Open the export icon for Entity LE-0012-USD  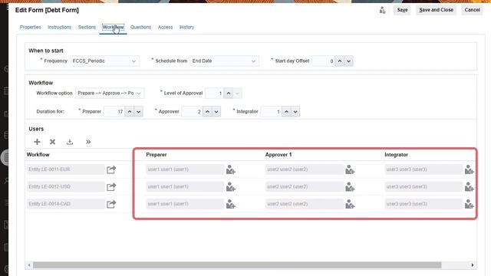pyautogui.click(x=111, y=187)
